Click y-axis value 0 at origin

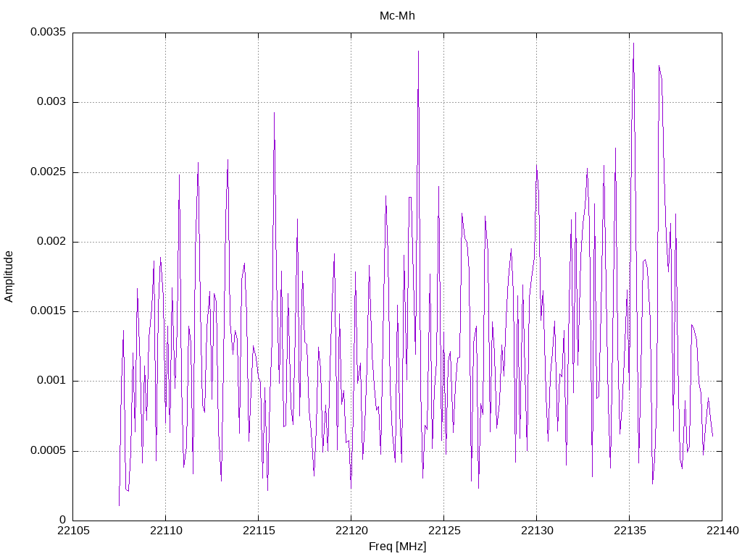[x=63, y=520]
